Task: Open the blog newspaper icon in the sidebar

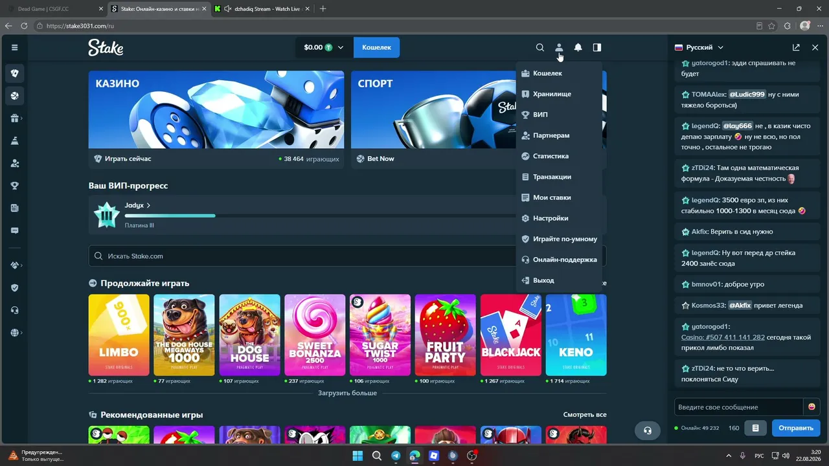Action: tap(14, 208)
